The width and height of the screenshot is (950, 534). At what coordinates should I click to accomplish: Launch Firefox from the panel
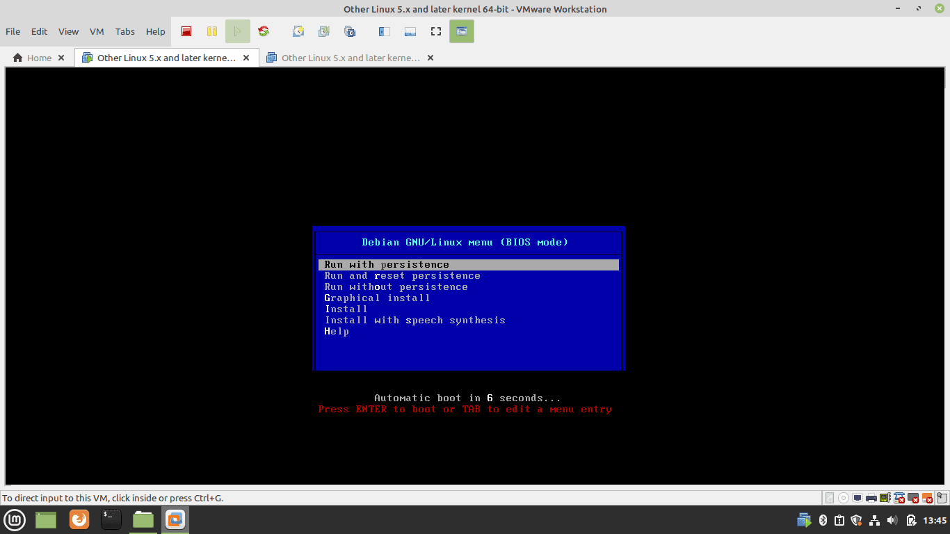[x=79, y=519]
